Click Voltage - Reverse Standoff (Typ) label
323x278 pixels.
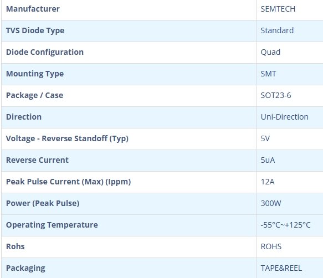tap(68, 138)
